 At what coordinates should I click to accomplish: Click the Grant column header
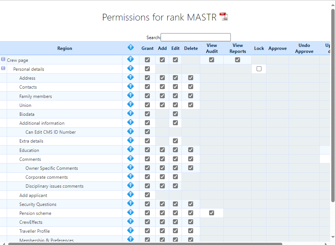(x=147, y=48)
